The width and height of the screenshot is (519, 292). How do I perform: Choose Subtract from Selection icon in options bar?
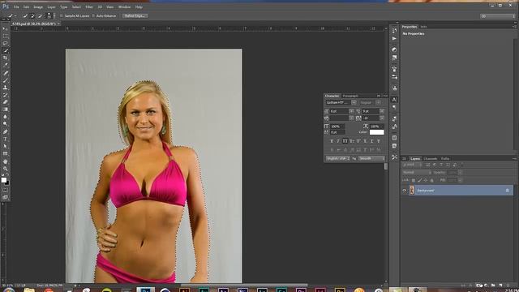point(40,16)
